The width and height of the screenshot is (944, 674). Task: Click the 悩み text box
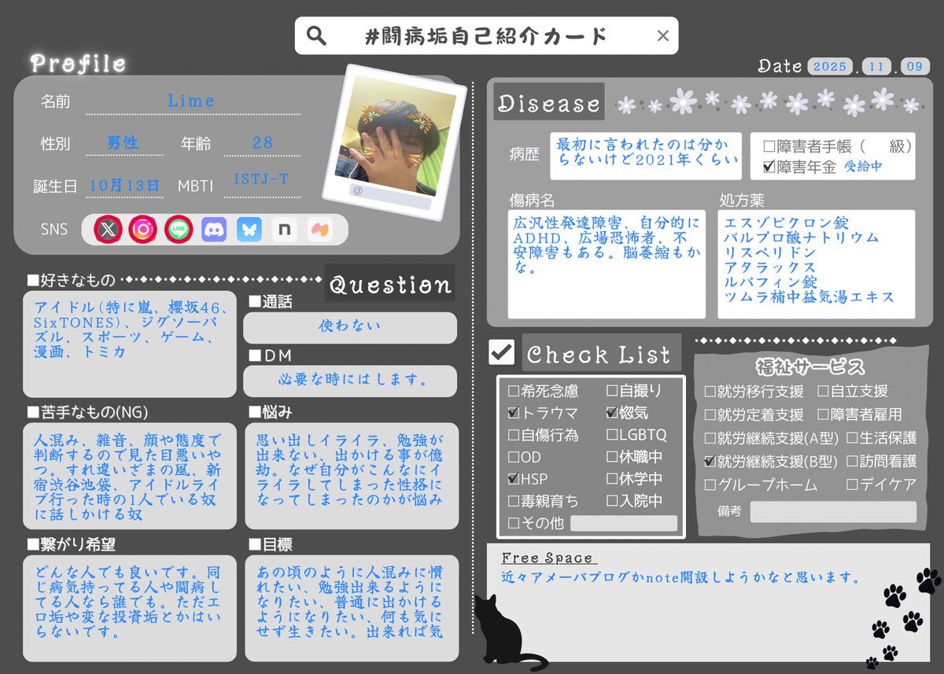[x=352, y=476]
